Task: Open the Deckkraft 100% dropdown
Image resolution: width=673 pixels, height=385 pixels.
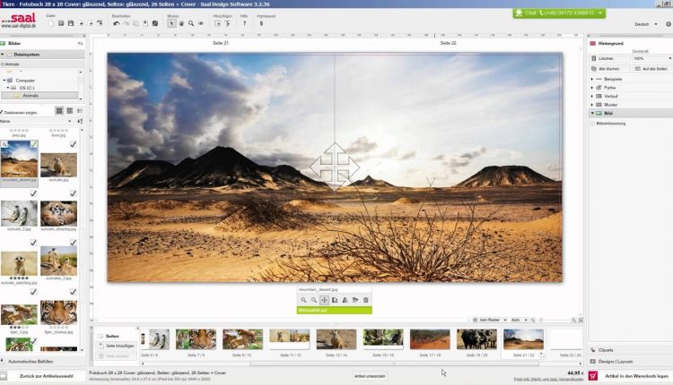Action: click(651, 58)
